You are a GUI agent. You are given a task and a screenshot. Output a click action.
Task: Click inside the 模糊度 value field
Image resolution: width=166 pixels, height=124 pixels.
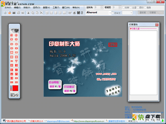(x=116, y=8)
